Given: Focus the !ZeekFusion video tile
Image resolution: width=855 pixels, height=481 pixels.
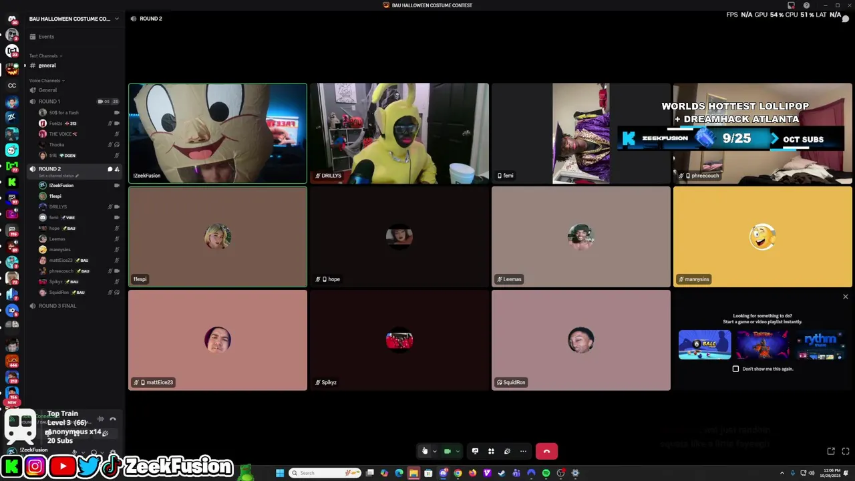Looking at the screenshot, I should [218, 134].
